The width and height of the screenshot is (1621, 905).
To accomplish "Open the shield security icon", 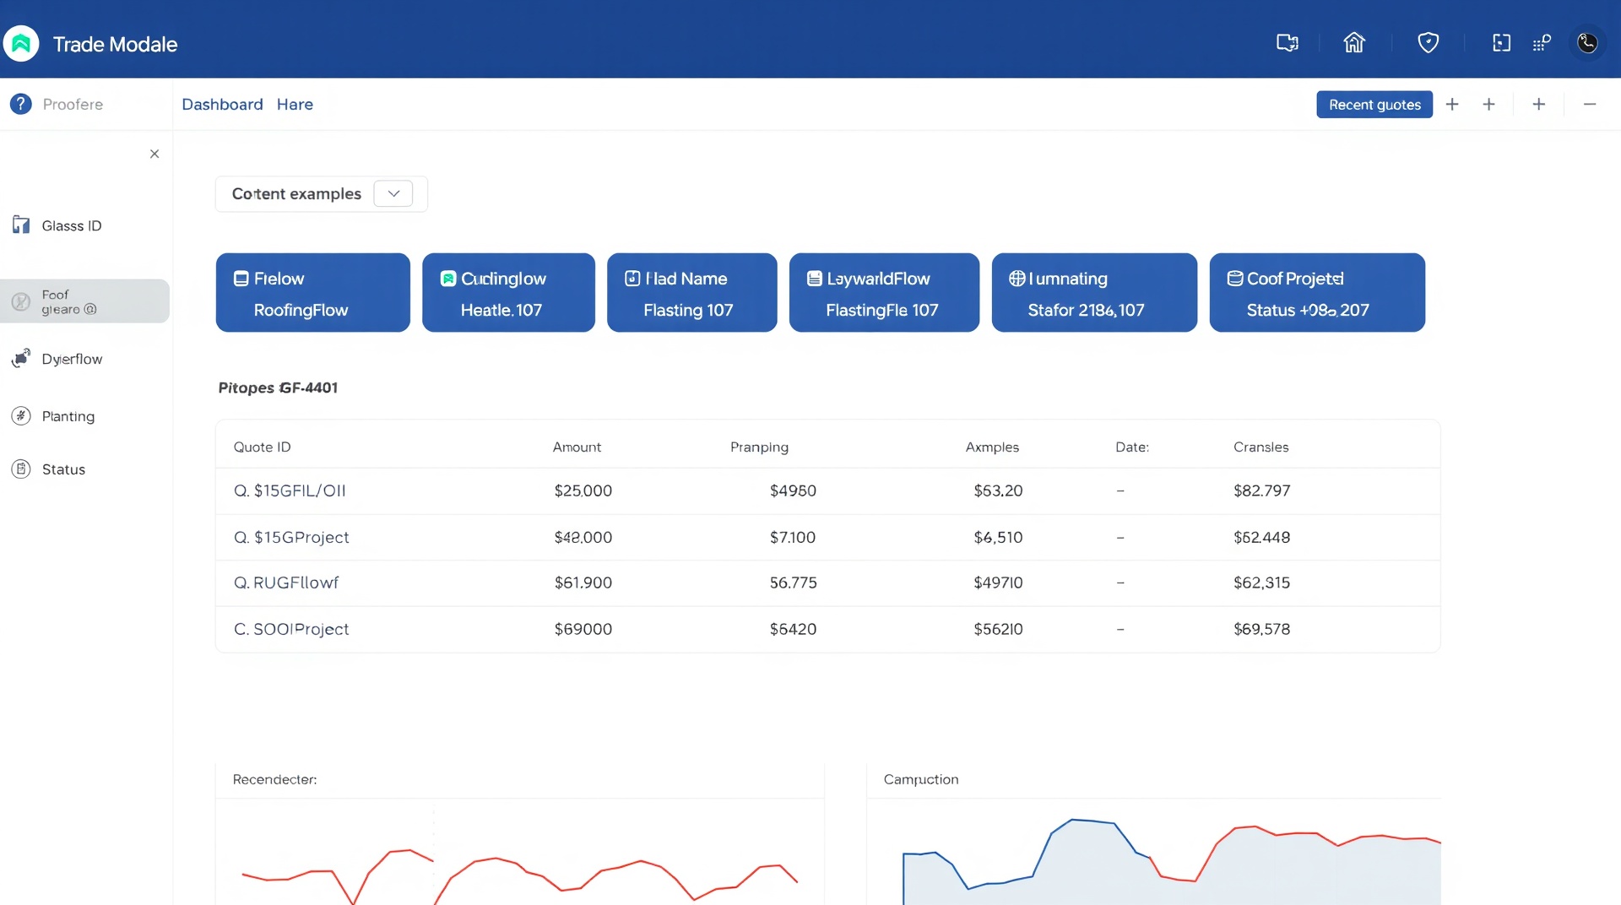I will click(1428, 43).
